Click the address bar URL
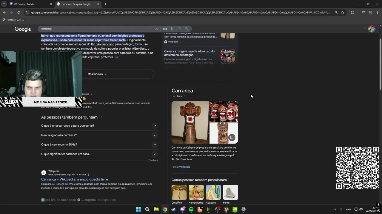The height and width of the screenshot is (214, 382). click(181, 12)
